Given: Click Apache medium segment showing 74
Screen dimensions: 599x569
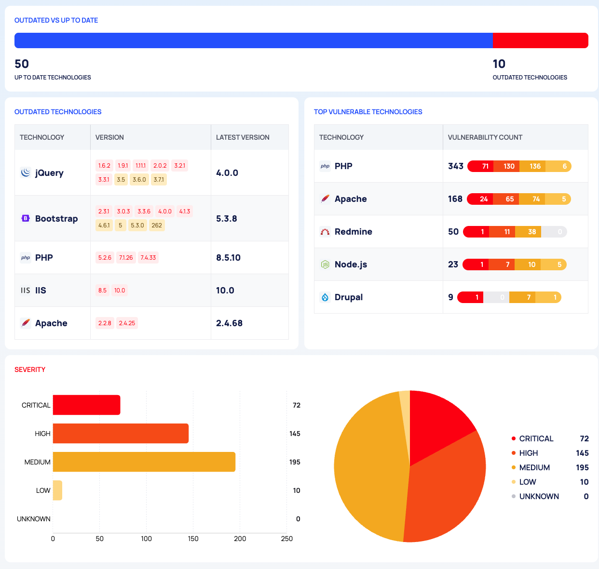Looking at the screenshot, I should (x=532, y=199).
